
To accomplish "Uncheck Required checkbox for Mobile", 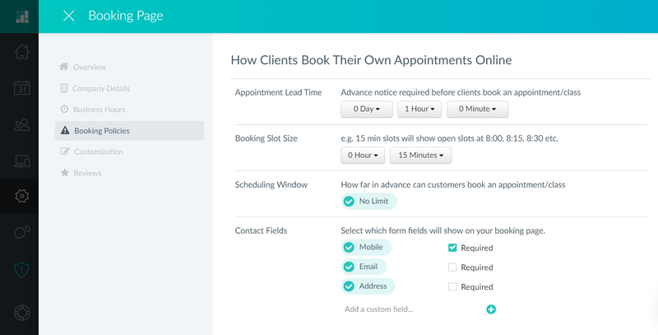I will 452,248.
